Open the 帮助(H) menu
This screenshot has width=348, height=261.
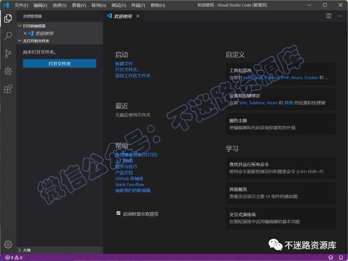tap(158, 5)
